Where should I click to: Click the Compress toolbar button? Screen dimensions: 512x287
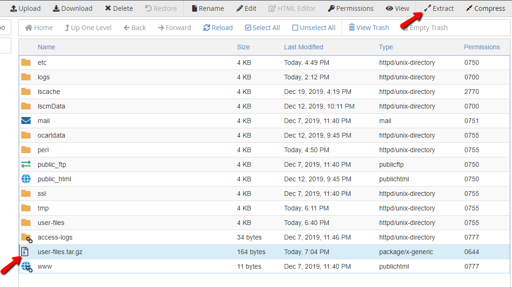(486, 8)
